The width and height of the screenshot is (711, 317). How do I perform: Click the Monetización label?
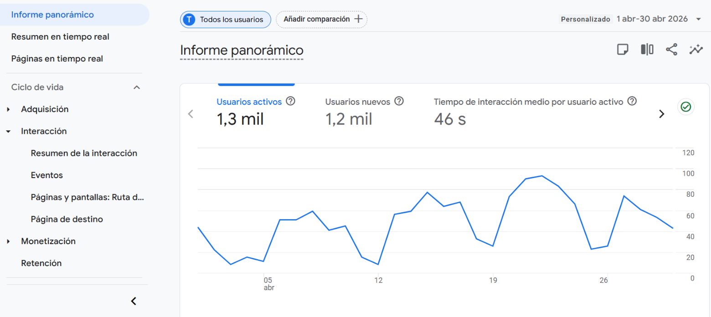[48, 241]
